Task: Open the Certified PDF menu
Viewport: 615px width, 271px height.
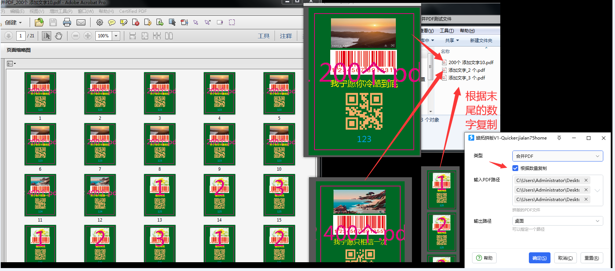Action: tap(133, 11)
